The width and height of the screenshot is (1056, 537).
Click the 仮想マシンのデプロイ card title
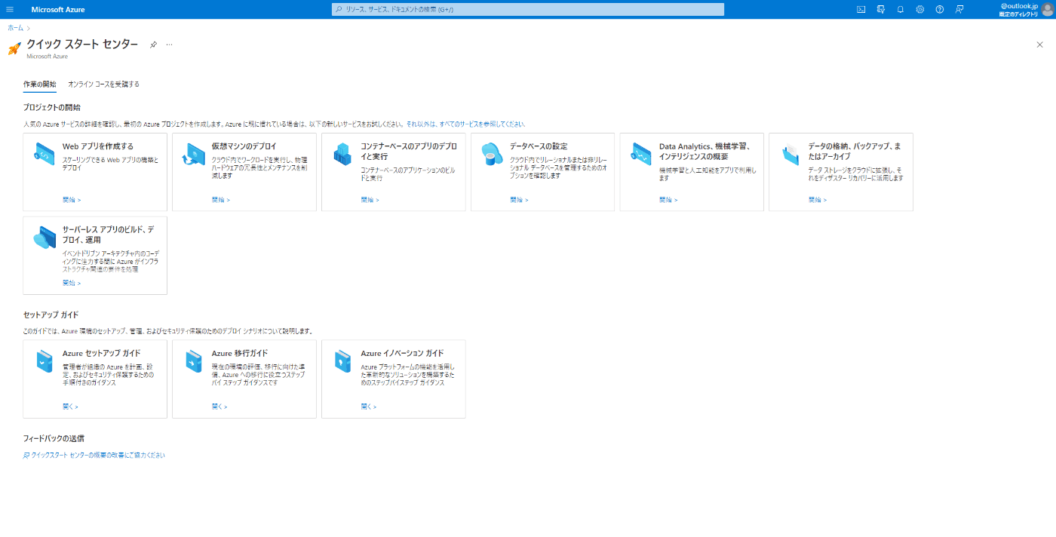tap(244, 146)
